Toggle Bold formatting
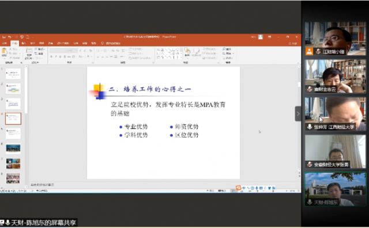Image resolution: width=369 pixels, height=228 pixels. (51, 56)
